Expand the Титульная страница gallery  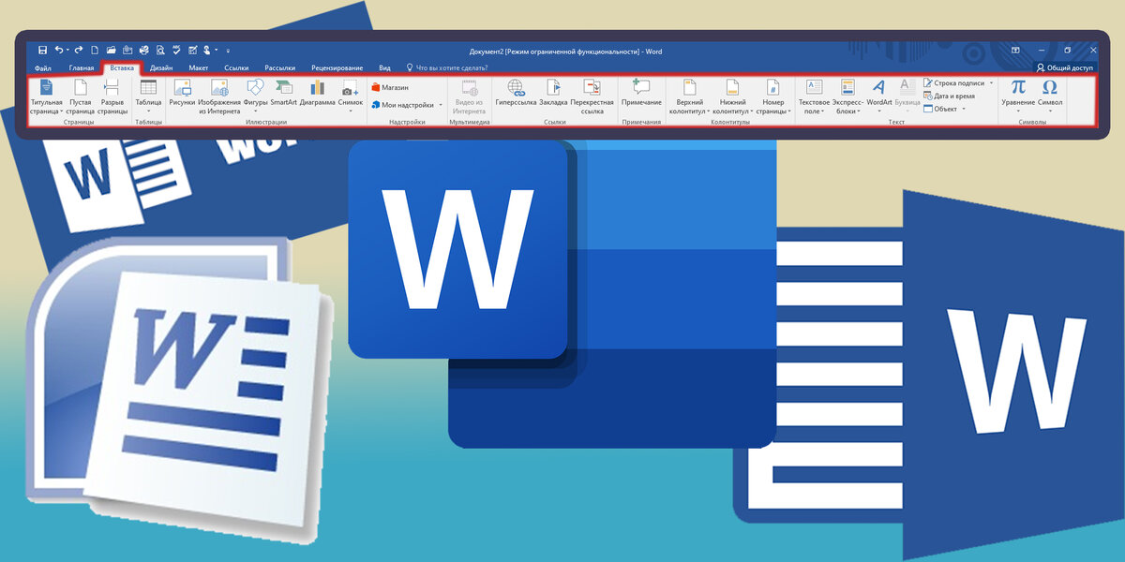46,98
